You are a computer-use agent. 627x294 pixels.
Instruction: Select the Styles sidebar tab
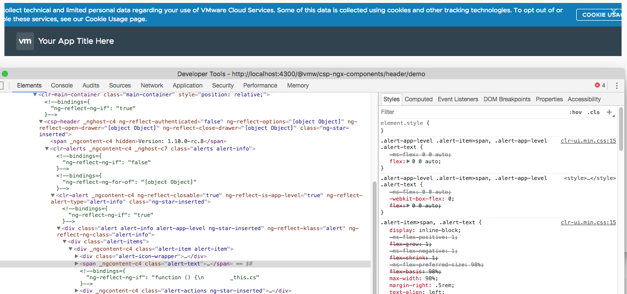click(x=391, y=99)
